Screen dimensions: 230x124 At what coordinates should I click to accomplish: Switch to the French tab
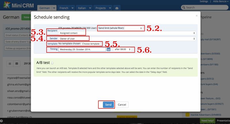point(64,8)
